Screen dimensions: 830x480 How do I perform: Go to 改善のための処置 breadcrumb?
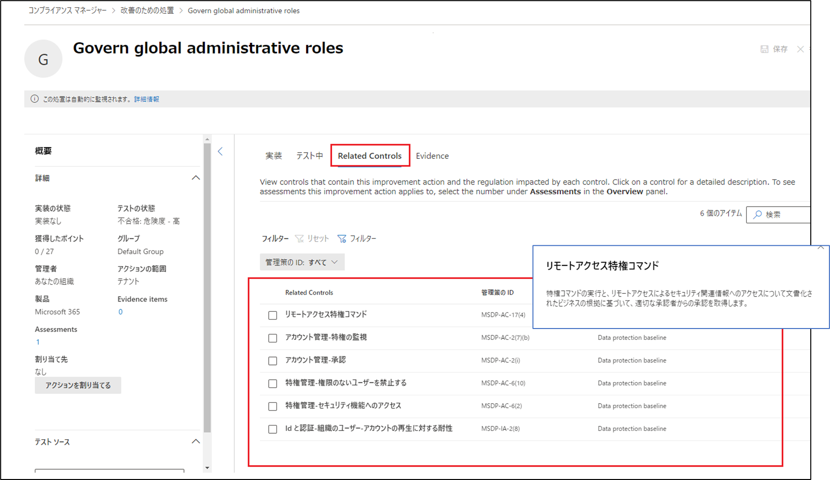point(147,10)
